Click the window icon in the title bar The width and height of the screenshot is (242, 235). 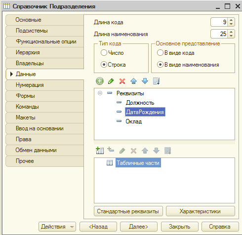pos(7,6)
